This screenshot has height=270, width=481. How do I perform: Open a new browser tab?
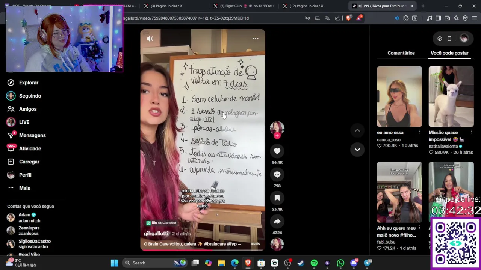pos(423,6)
